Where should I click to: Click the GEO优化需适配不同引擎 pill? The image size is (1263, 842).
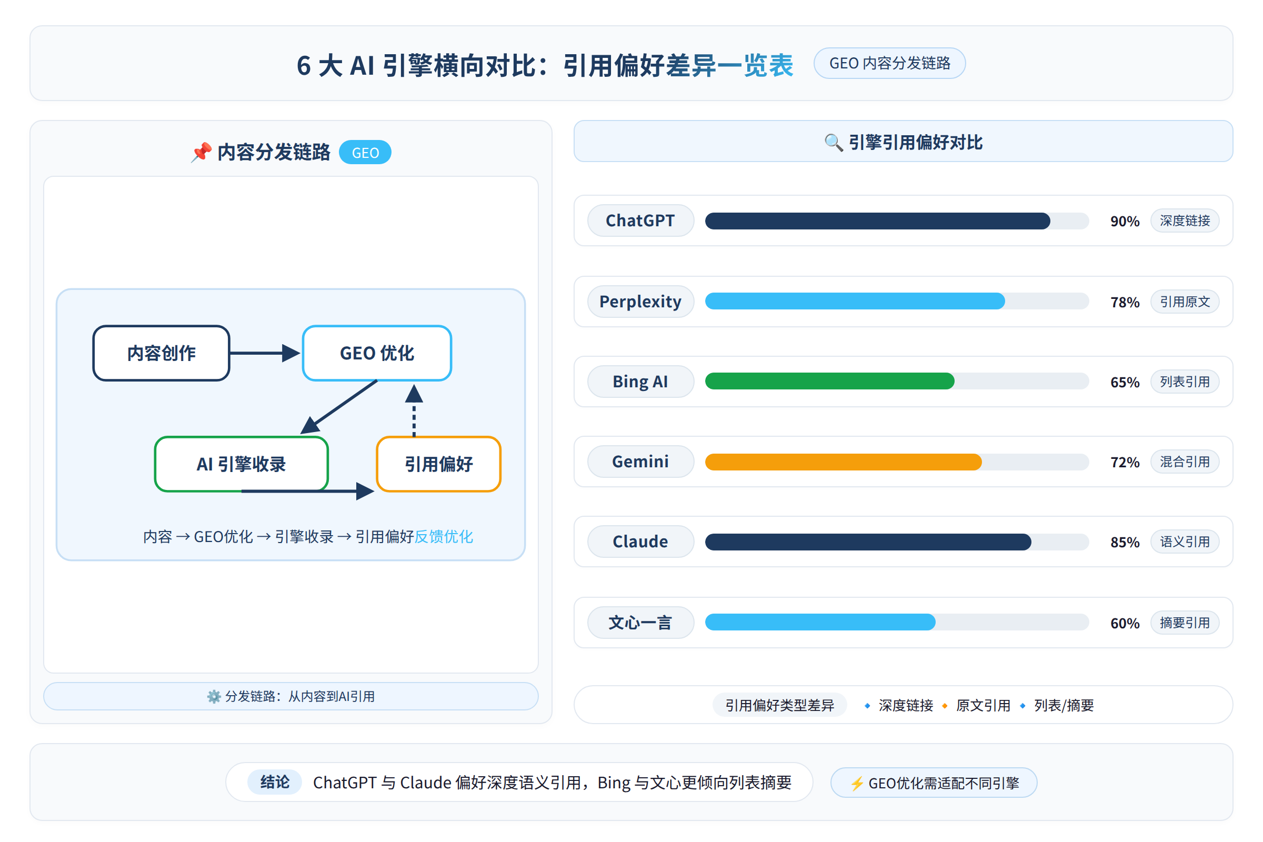coord(934,783)
